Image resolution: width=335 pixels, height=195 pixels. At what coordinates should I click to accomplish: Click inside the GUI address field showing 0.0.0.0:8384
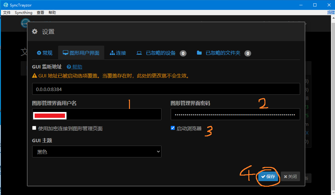tap(166, 89)
